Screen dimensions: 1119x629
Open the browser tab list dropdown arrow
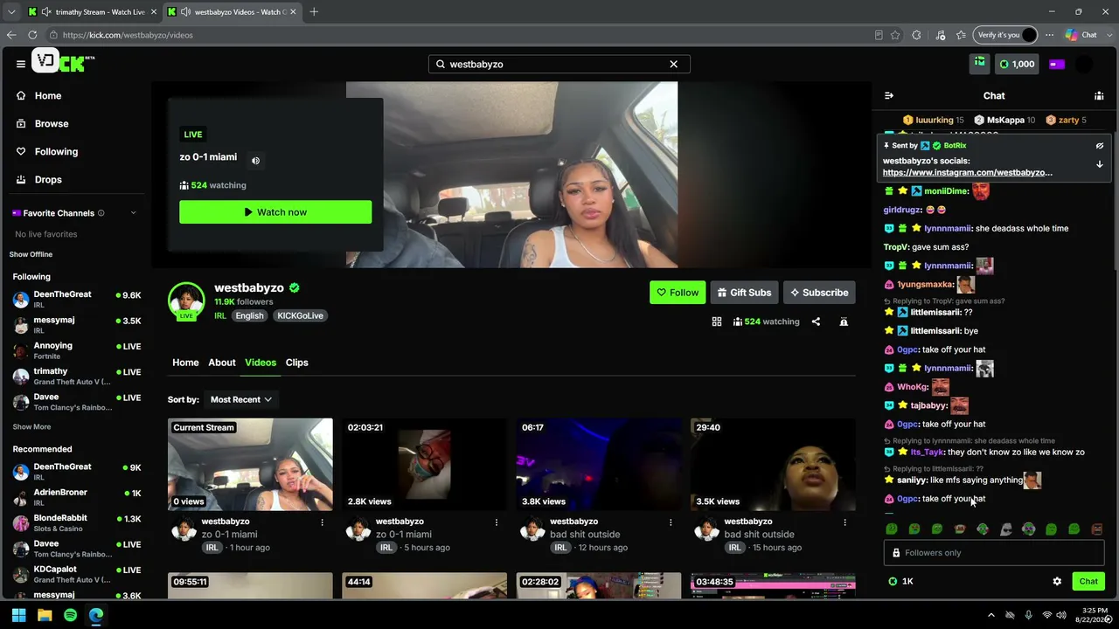(x=11, y=12)
